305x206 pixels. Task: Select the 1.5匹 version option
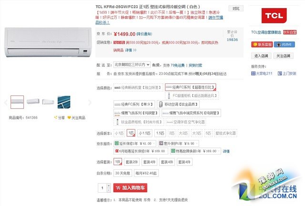(160, 133)
